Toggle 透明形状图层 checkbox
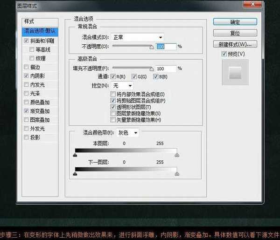The width and height of the screenshot is (280, 240). [113, 107]
